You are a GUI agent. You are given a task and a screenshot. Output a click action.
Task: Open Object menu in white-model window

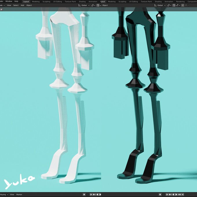(x=29, y=5)
